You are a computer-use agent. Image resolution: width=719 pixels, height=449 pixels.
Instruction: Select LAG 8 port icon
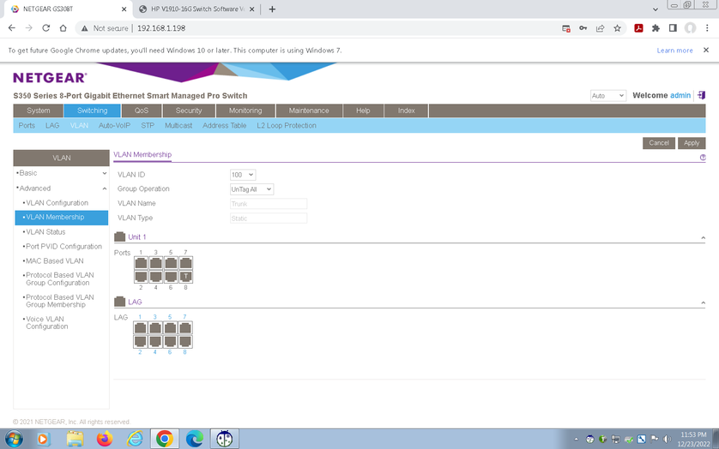pyautogui.click(x=185, y=341)
